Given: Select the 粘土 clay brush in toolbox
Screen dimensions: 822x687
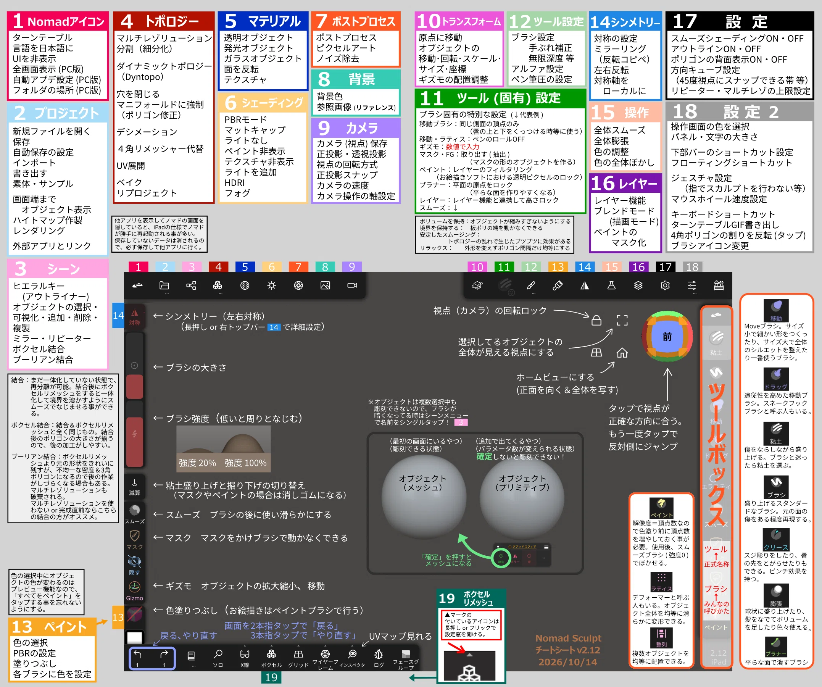Looking at the screenshot, I should (x=716, y=342).
